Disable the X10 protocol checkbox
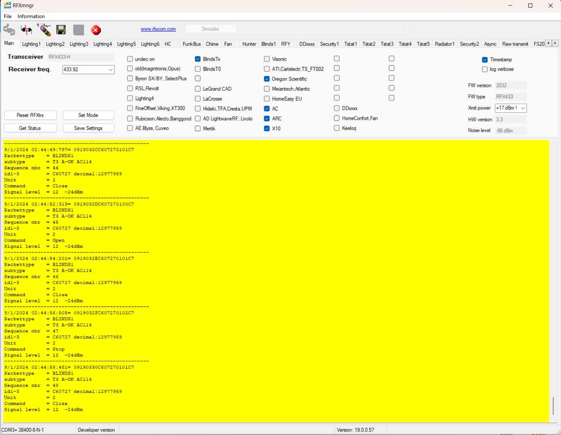The image size is (561, 435). tap(267, 128)
